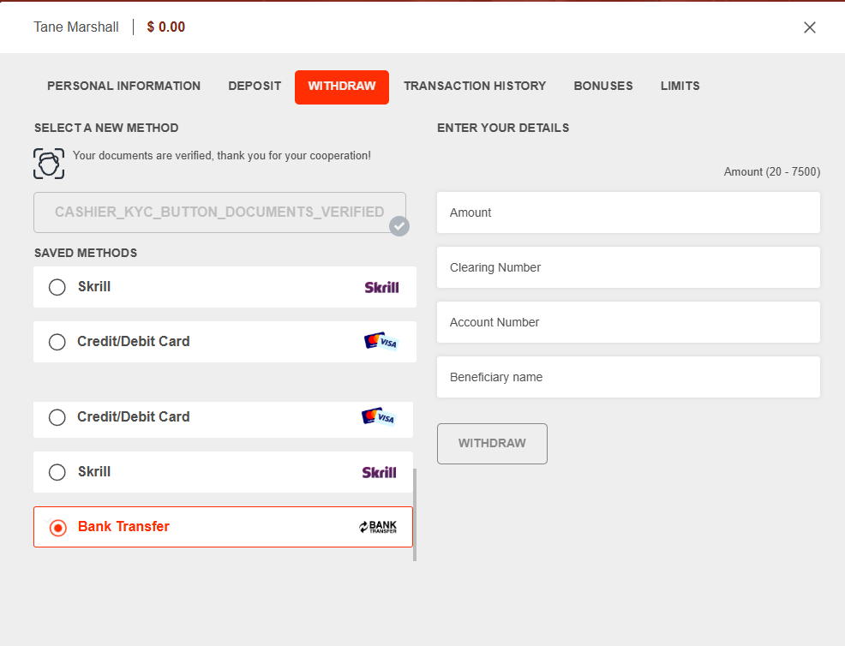Click the Visa card logo under Saved Methods
845x646 pixels.
pyautogui.click(x=381, y=342)
